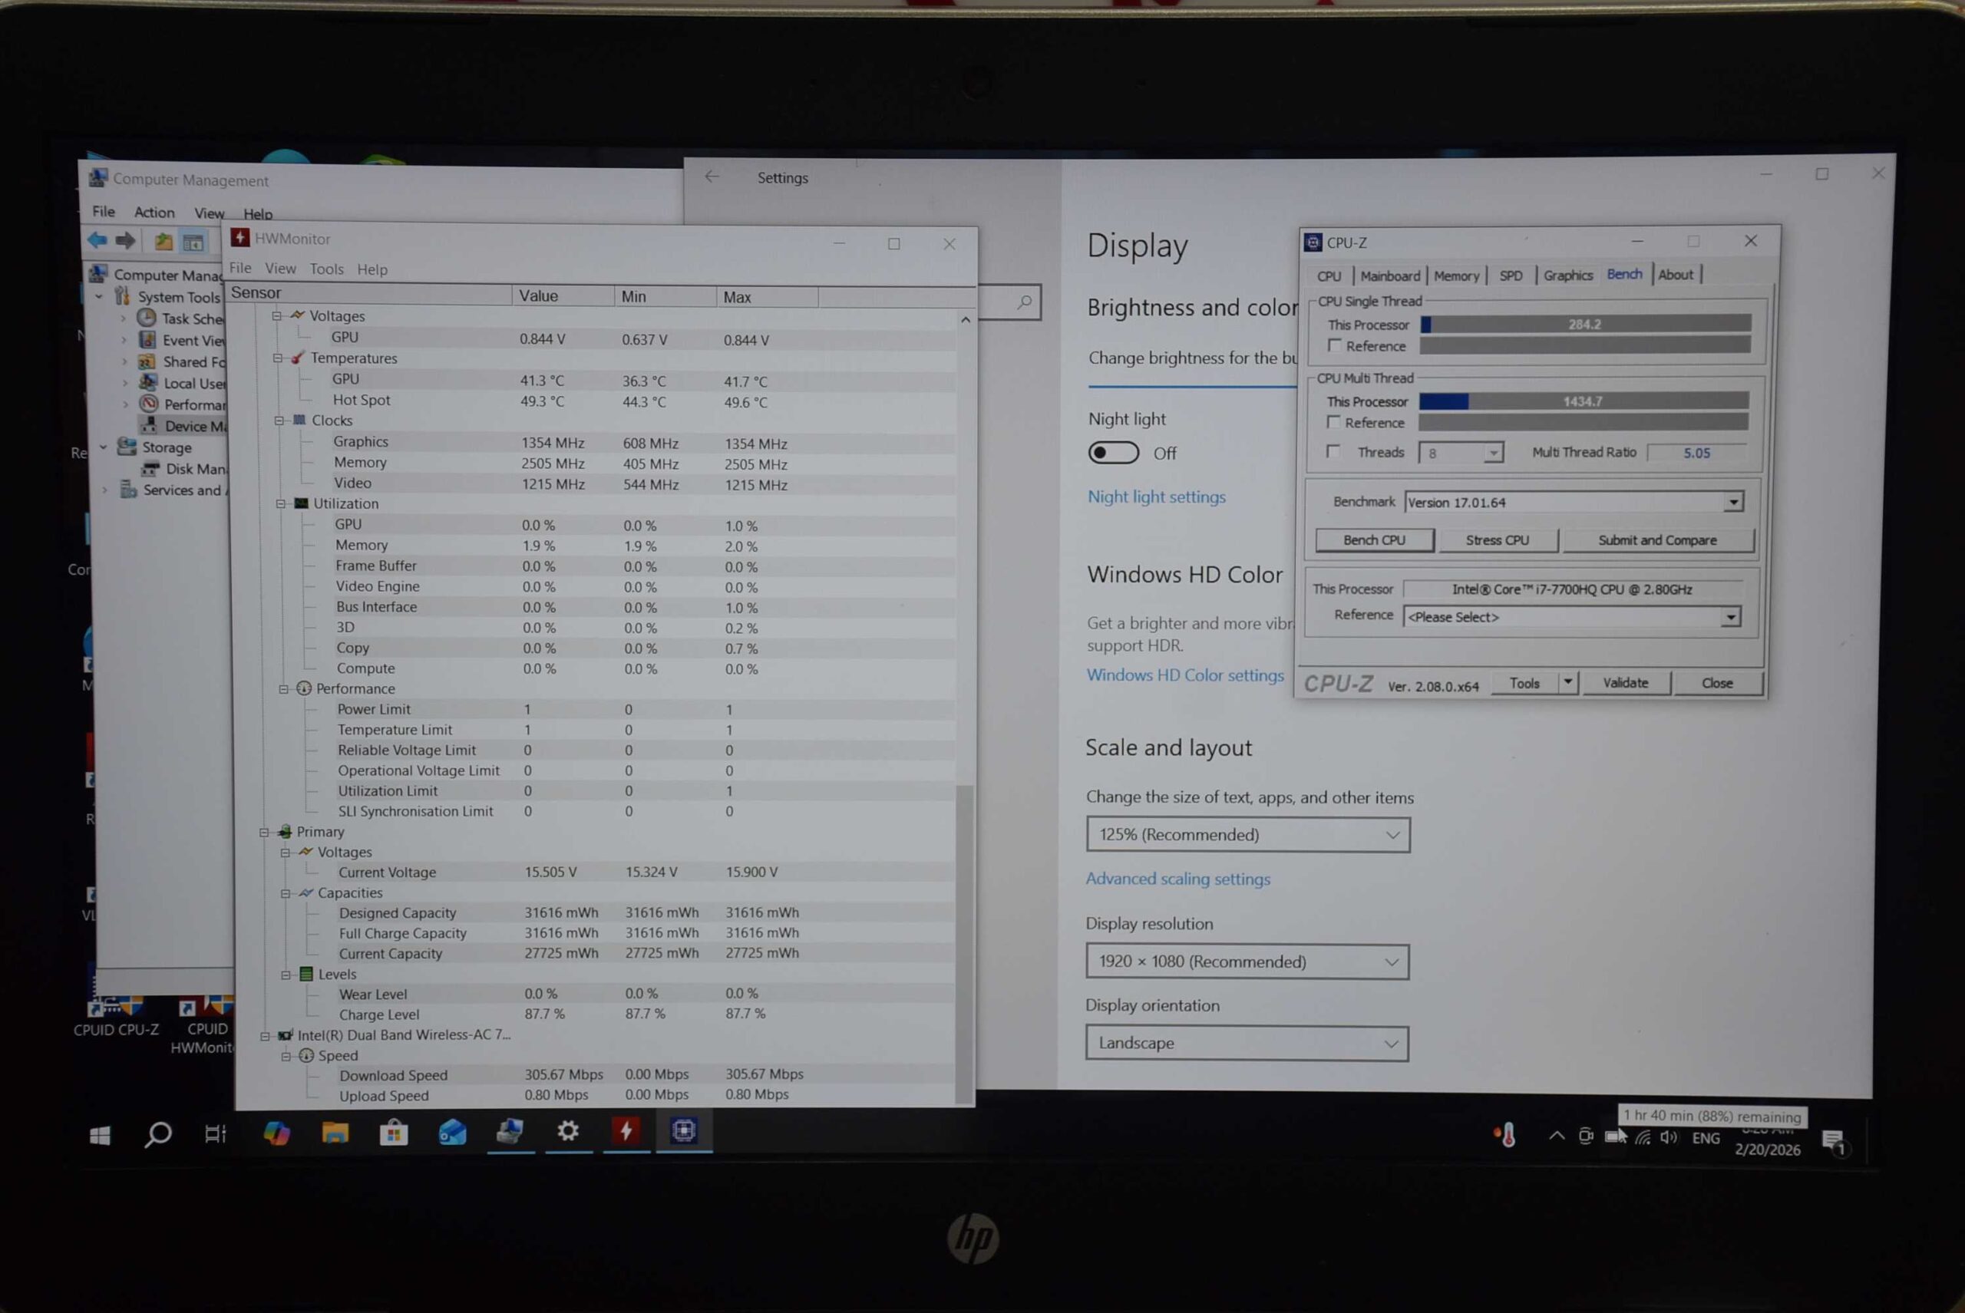Viewport: 1965px width, 1313px height.
Task: Open the Microsoft Store taskbar icon
Action: [393, 1133]
